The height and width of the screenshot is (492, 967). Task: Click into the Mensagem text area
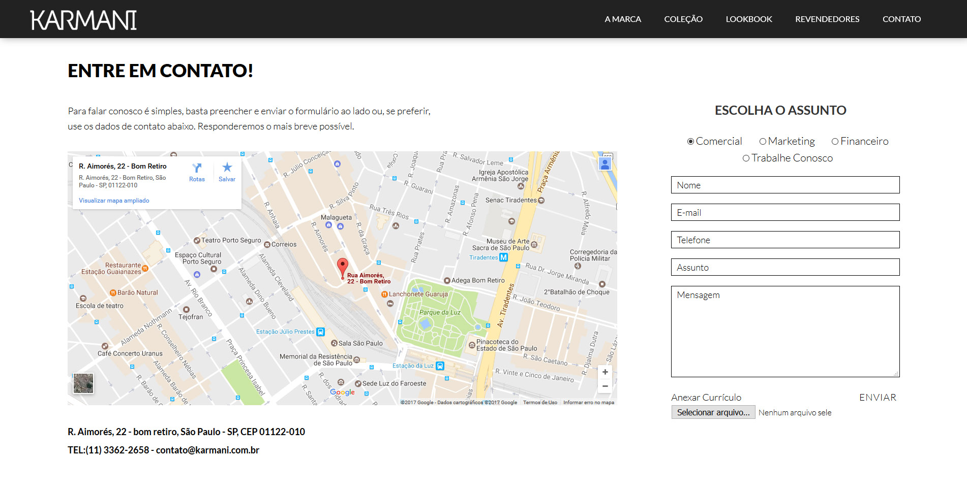tap(785, 331)
